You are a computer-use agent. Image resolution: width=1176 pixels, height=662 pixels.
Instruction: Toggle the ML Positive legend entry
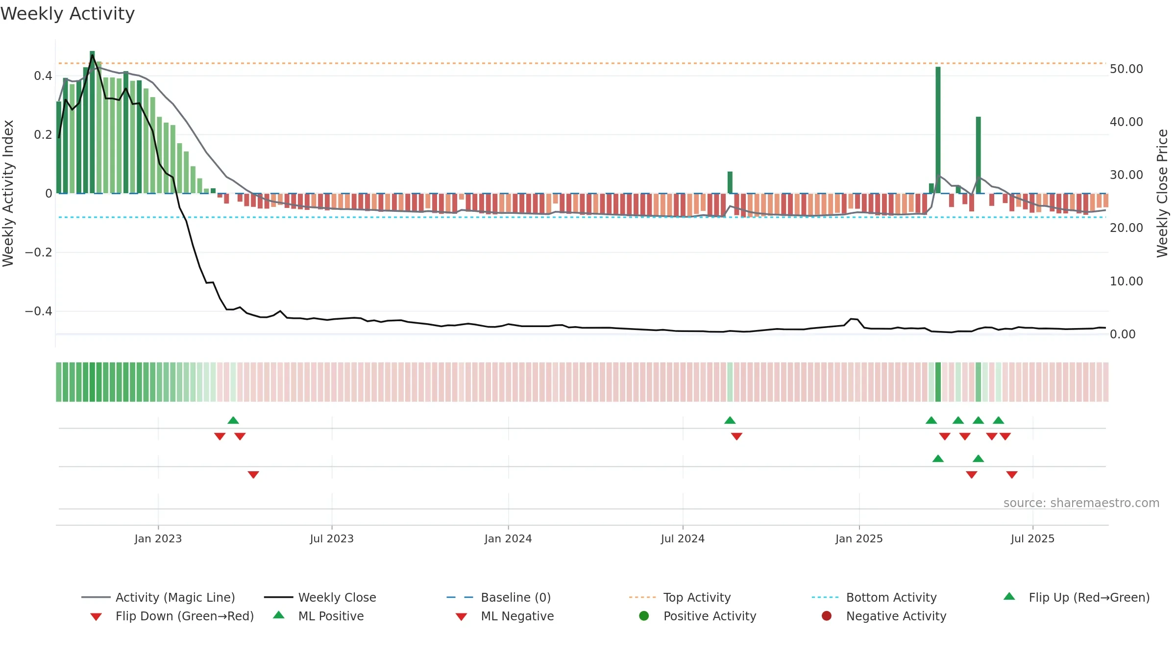point(318,616)
